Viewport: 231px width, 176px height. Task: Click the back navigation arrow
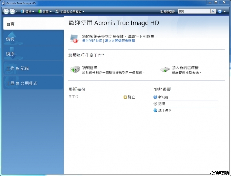[x=6, y=11]
